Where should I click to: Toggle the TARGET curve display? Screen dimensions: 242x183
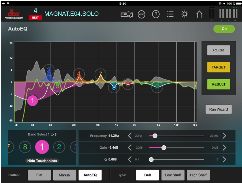point(218,67)
